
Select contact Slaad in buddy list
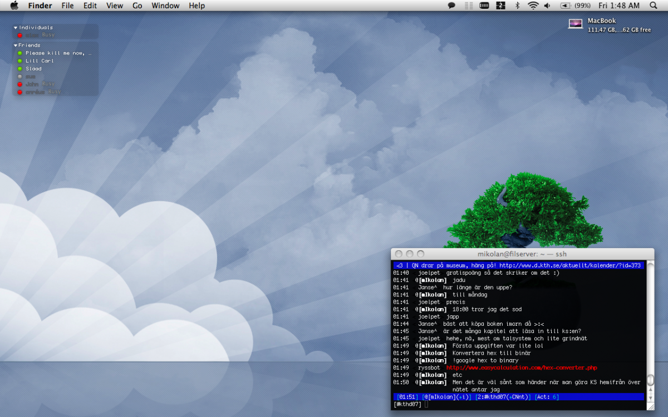(33, 69)
